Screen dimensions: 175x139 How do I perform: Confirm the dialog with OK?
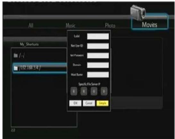(75, 103)
